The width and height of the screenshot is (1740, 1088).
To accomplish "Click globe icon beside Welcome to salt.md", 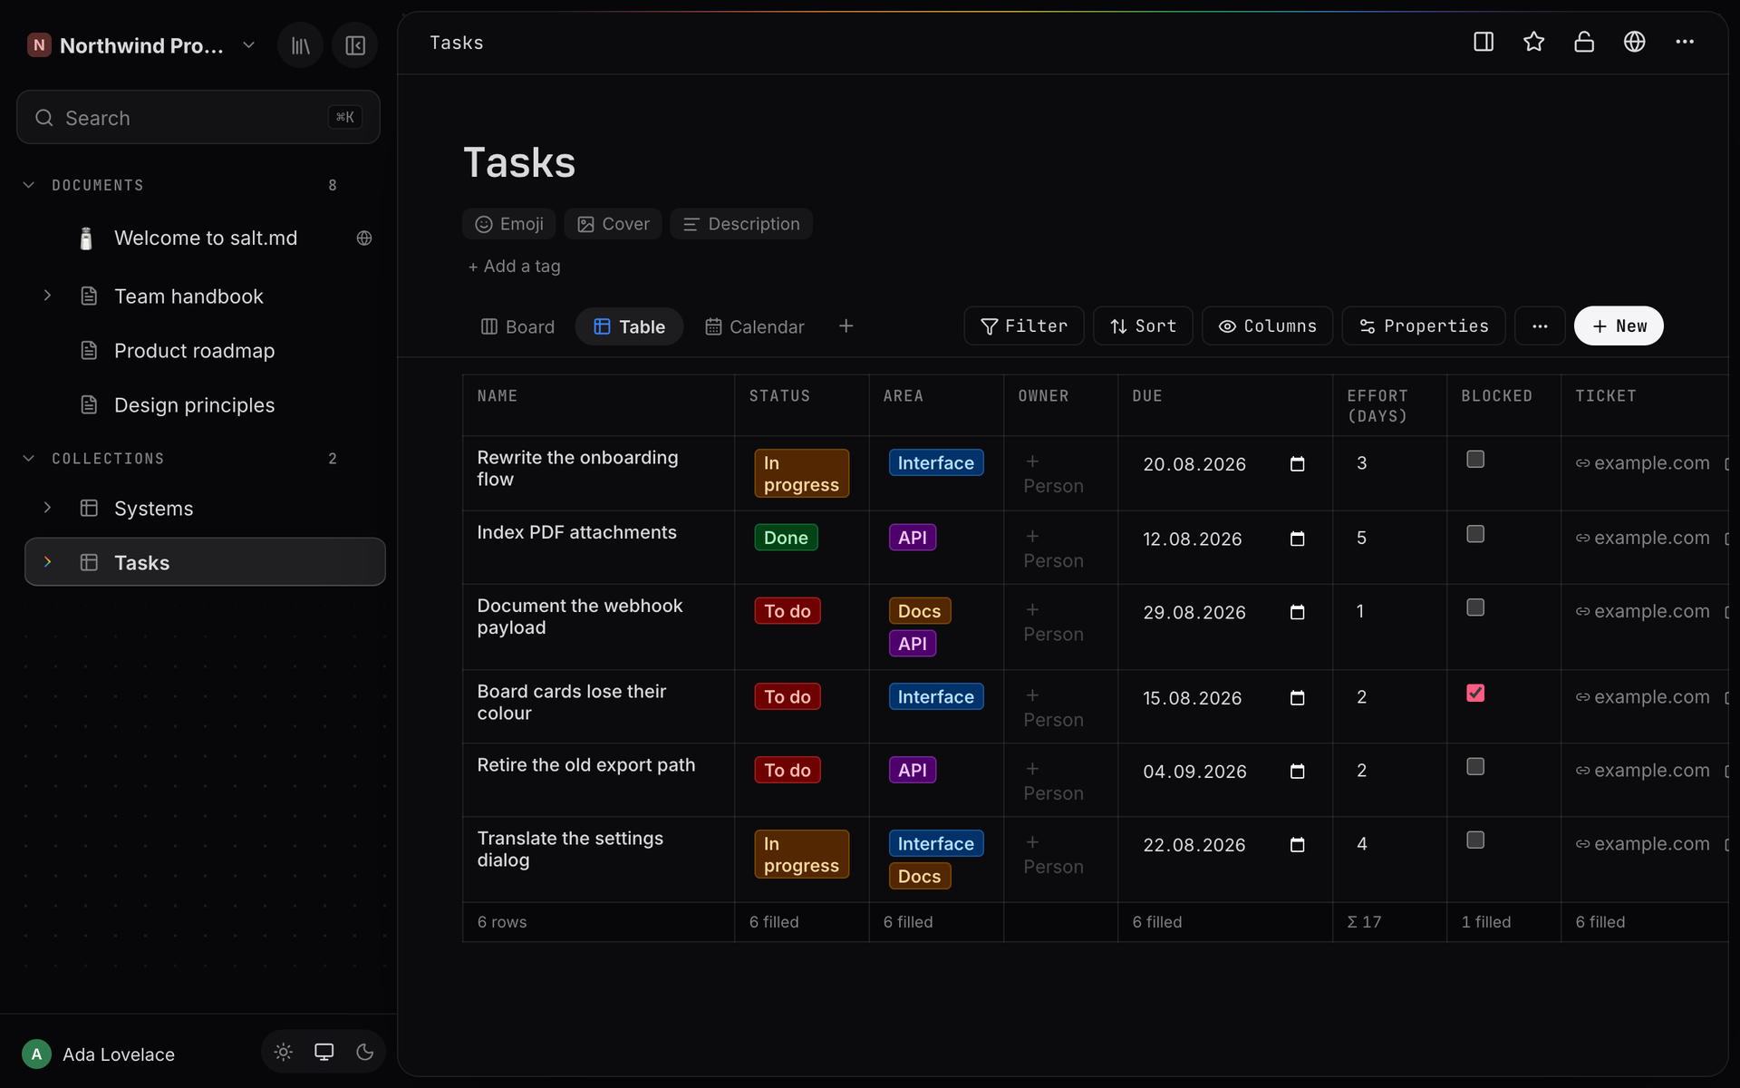I will coord(364,238).
